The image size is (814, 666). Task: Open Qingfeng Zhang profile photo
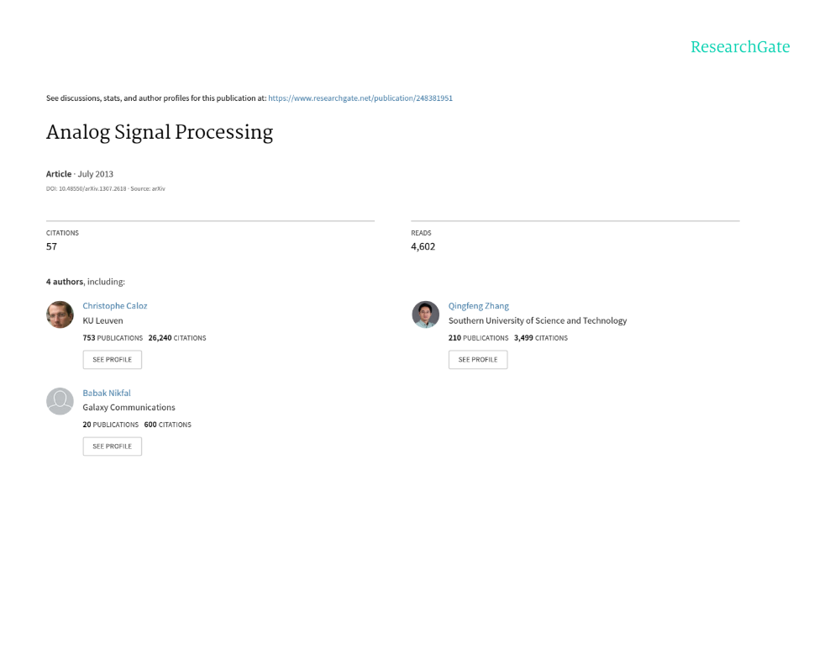[426, 314]
